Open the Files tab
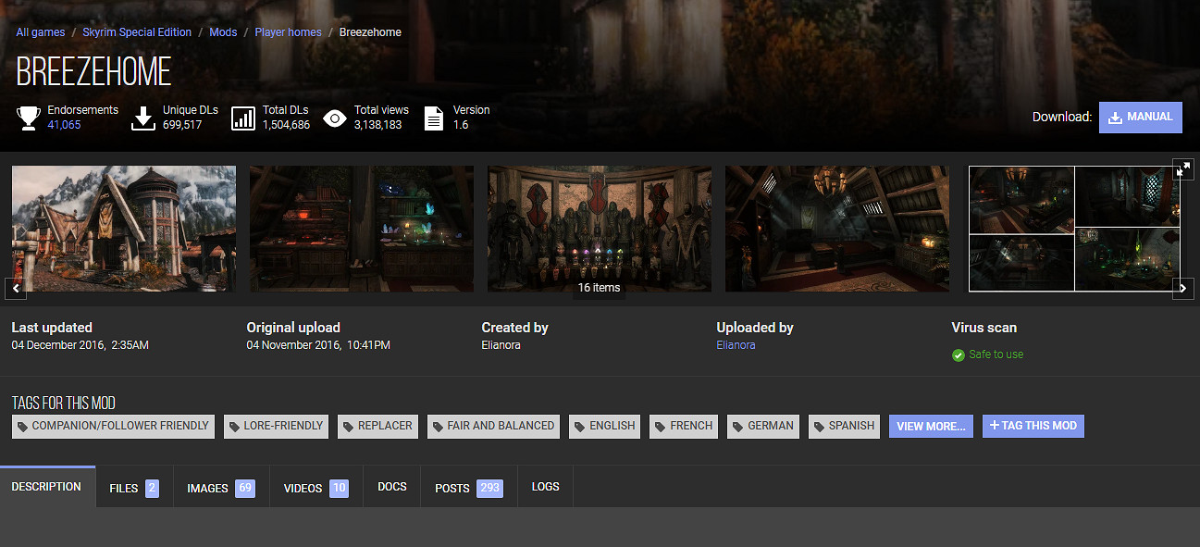 pos(133,488)
